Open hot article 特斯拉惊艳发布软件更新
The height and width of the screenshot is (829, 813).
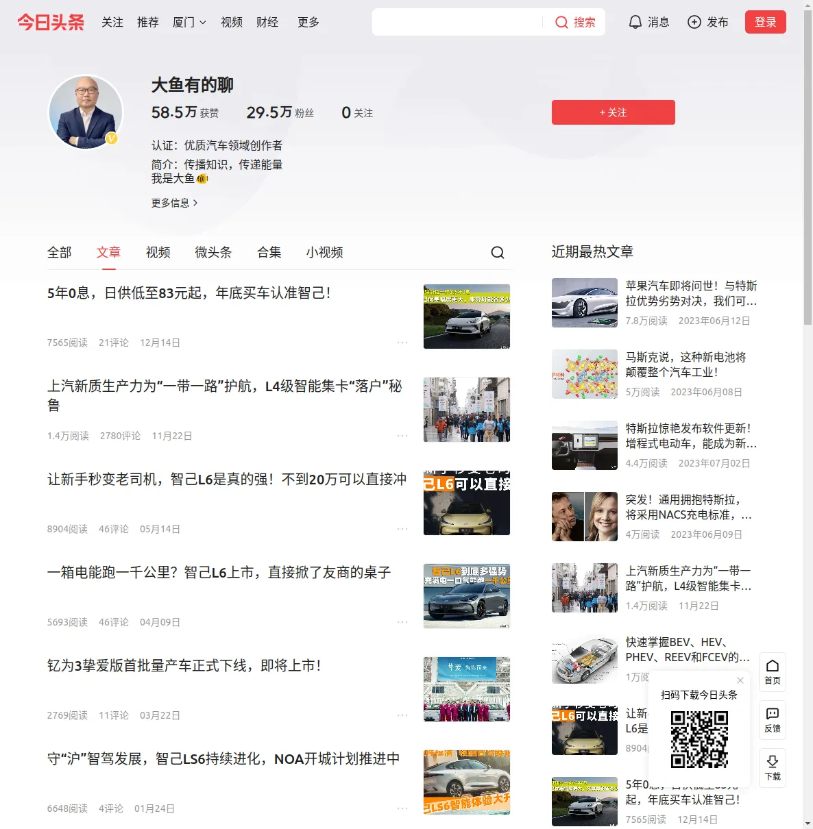click(692, 436)
